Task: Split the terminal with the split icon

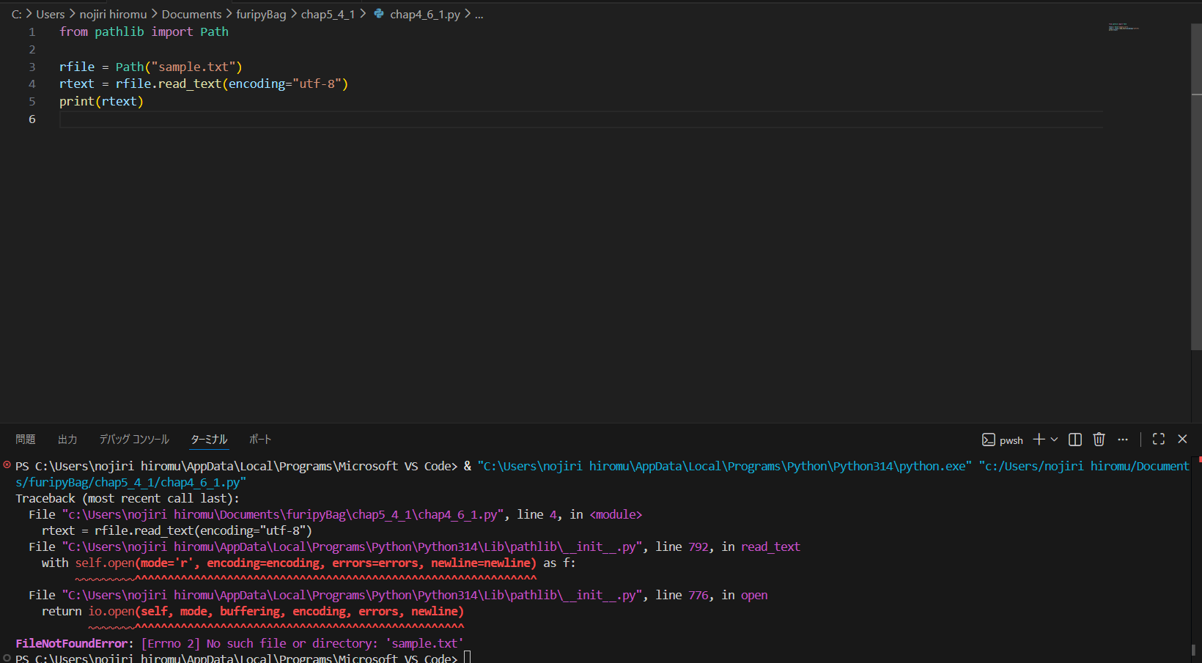Action: pos(1075,440)
